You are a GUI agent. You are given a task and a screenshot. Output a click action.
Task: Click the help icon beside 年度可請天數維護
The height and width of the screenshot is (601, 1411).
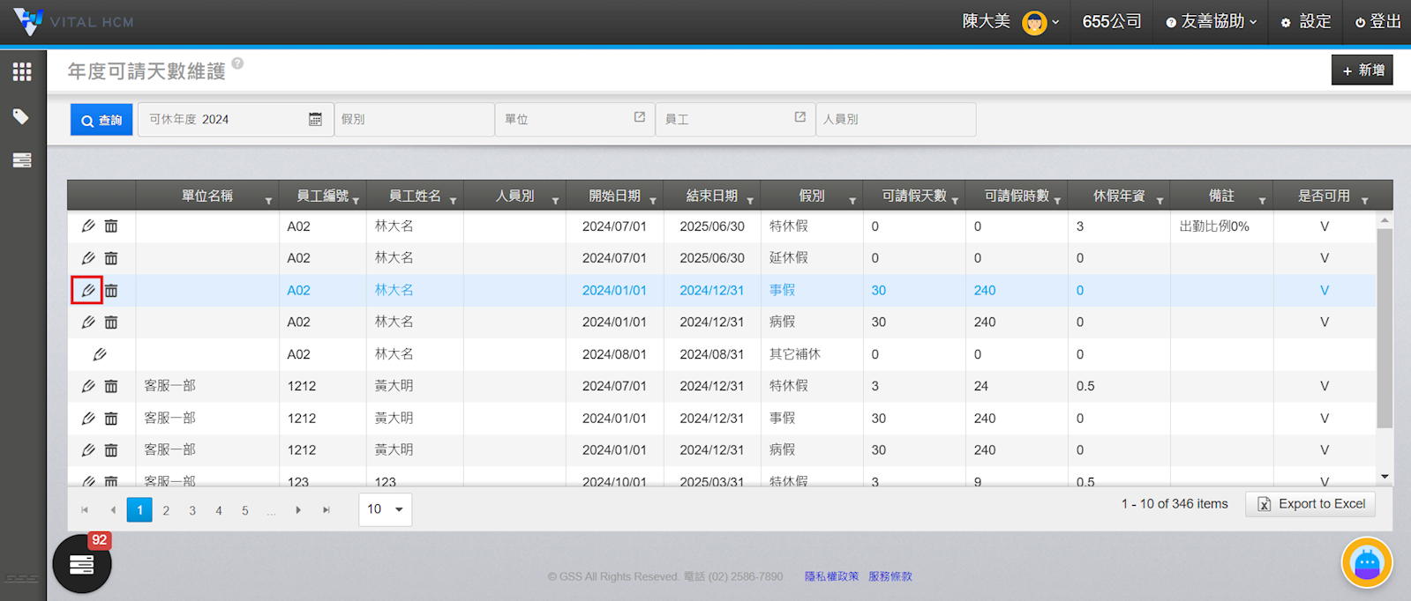click(x=237, y=63)
